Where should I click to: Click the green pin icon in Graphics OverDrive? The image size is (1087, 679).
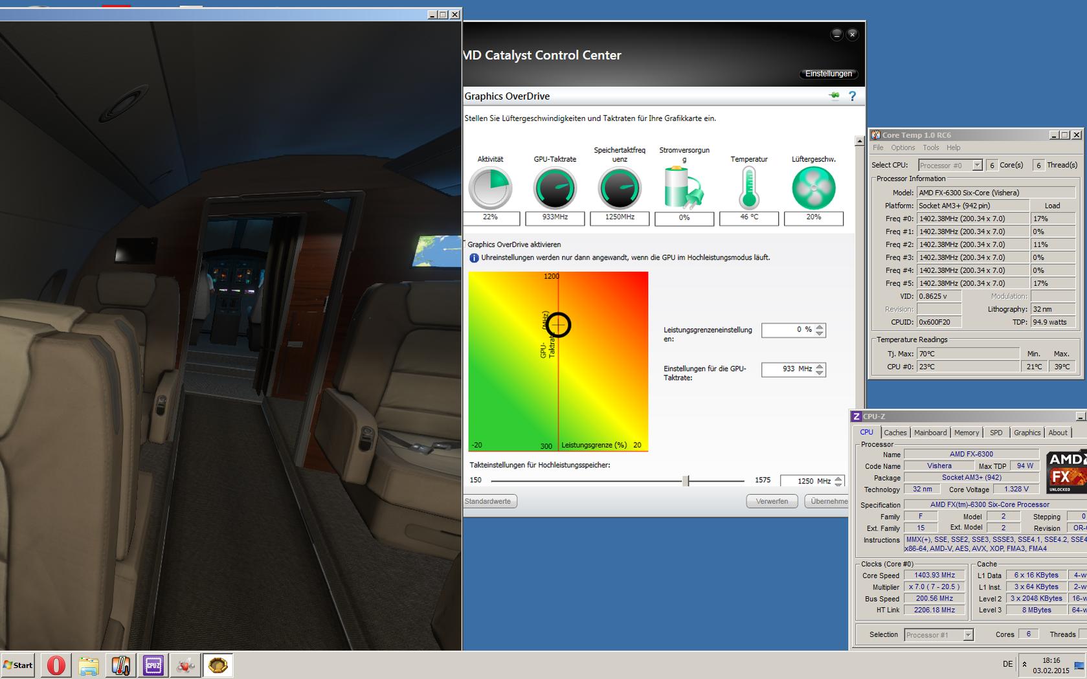point(834,96)
